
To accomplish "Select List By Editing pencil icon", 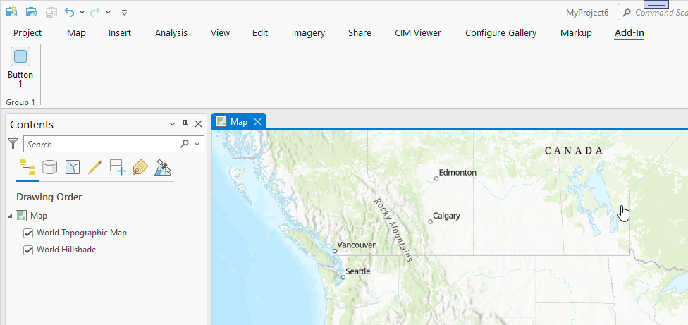I will [95, 167].
